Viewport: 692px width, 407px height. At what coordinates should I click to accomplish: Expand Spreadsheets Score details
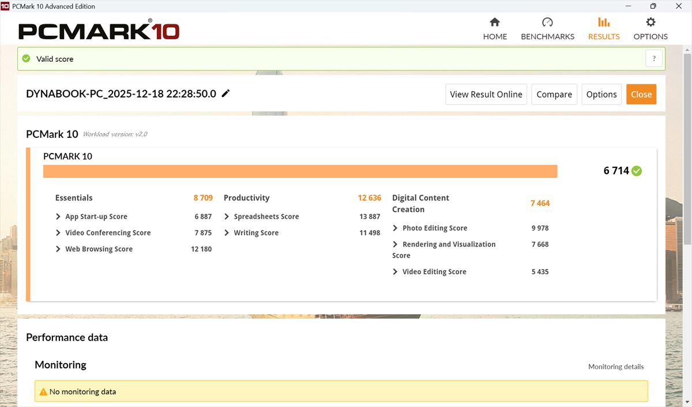(x=227, y=216)
